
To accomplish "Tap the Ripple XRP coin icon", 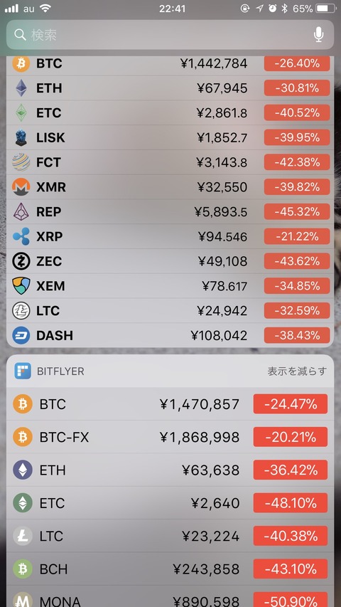I will (21, 236).
